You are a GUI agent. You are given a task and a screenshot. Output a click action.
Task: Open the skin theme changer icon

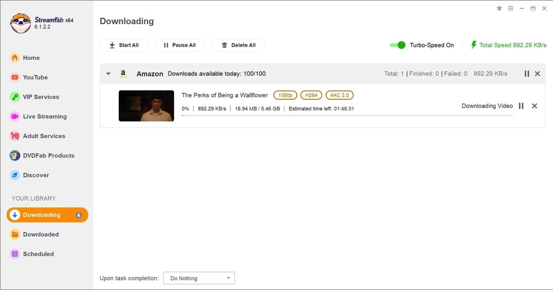[x=499, y=8]
